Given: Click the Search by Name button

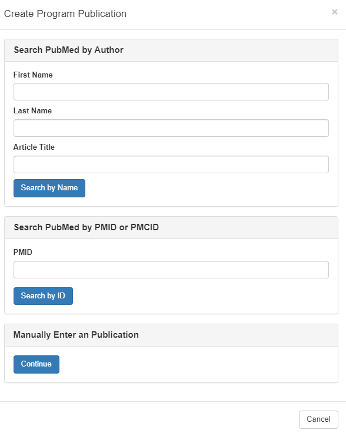Looking at the screenshot, I should point(49,188).
